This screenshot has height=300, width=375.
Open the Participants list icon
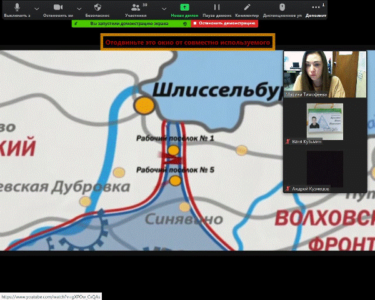[x=136, y=7]
